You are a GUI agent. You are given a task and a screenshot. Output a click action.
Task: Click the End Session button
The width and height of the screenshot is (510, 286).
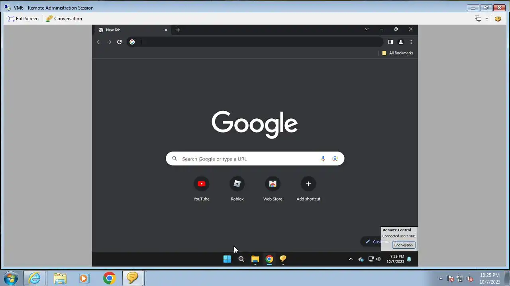403,245
